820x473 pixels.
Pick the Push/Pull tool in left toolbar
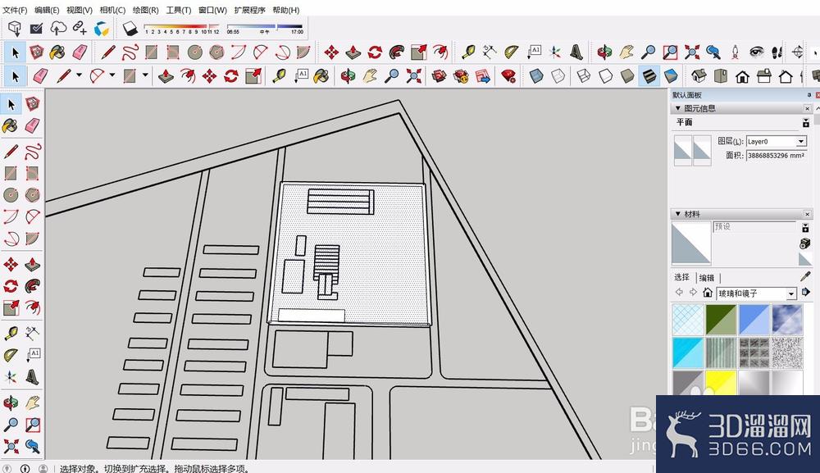(32, 265)
